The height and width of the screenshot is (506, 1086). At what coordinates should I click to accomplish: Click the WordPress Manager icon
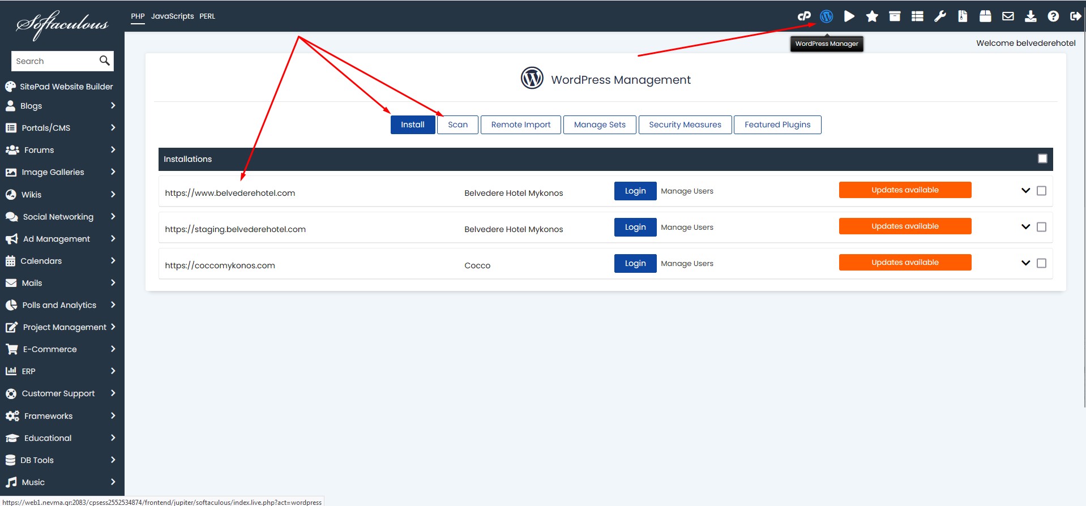click(x=826, y=16)
